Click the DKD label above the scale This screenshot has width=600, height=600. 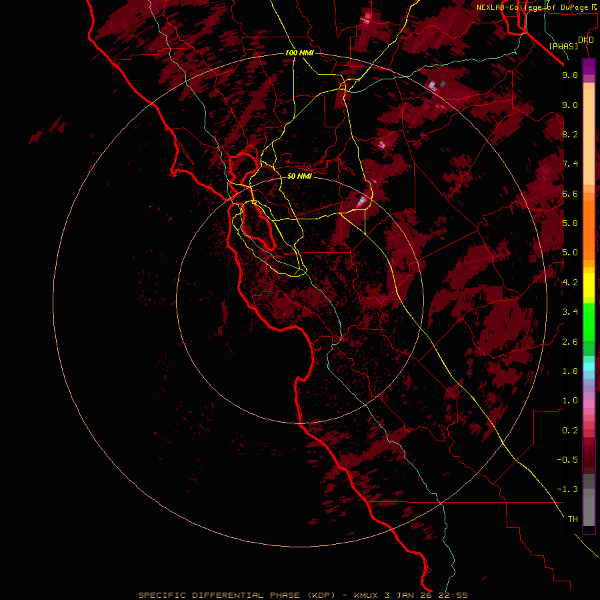(x=586, y=40)
